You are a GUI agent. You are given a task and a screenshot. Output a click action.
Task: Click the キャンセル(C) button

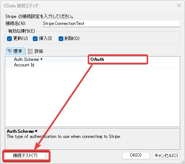pyautogui.click(x=166, y=156)
